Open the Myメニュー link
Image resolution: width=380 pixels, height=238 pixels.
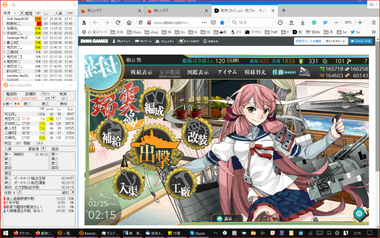[x=121, y=41]
